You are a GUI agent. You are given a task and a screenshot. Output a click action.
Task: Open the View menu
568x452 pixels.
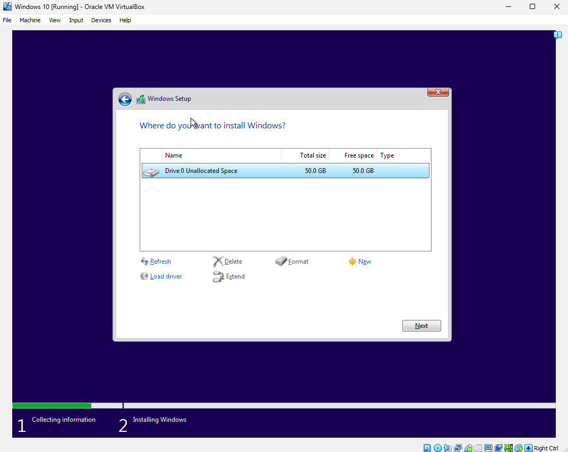(55, 20)
